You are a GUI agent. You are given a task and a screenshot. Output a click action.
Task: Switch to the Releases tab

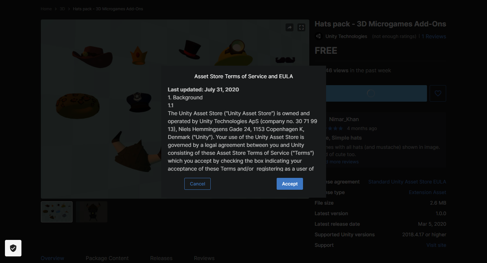161,258
